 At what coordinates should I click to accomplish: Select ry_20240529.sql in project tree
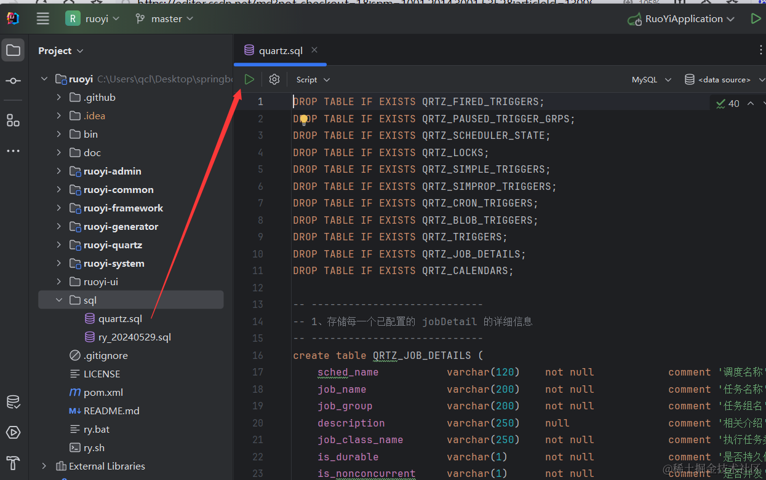tap(134, 337)
